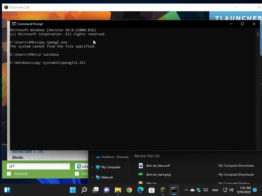262x196 pixels.
Task: Open network status tray icon
Action: pos(225,190)
